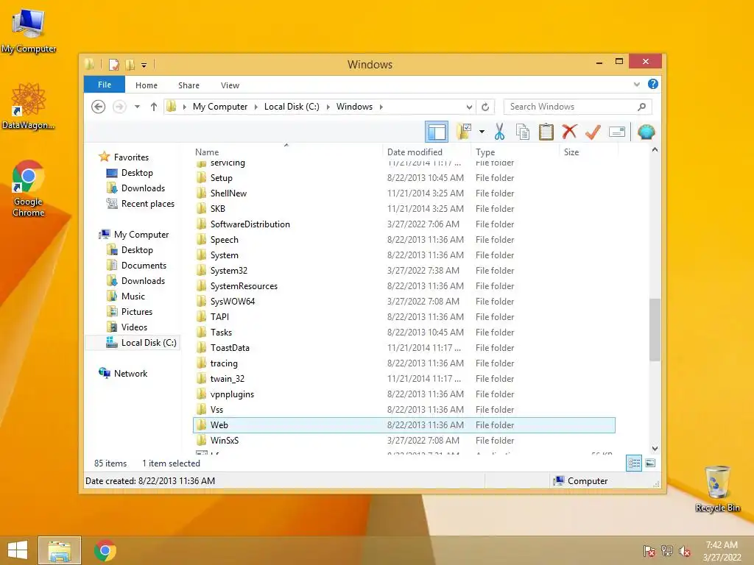Viewport: 754px width, 565px height.
Task: Click the vertical scrollbar thumb of file list
Action: pos(655,330)
